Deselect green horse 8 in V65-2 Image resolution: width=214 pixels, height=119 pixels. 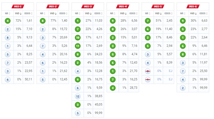point(43,21)
